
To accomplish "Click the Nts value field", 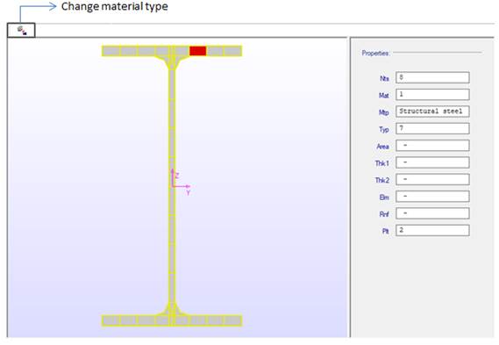I will (432, 77).
